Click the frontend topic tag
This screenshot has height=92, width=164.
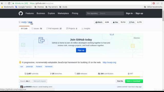(39, 66)
